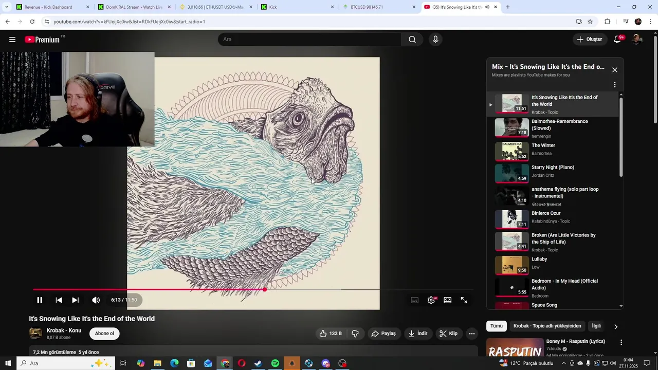Open Boney M - Rasputin (Lyrics) video
The image size is (658, 370).
click(x=575, y=341)
